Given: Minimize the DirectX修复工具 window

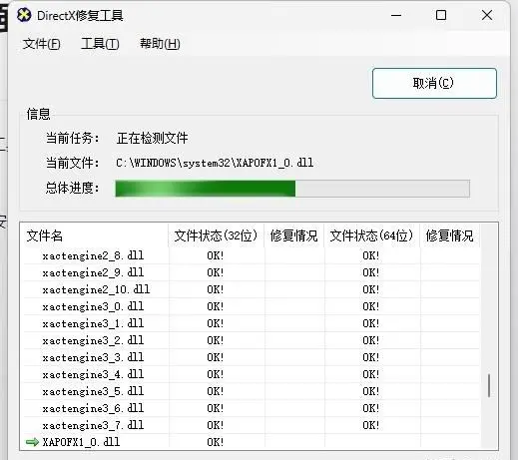Looking at the screenshot, I should click(396, 15).
